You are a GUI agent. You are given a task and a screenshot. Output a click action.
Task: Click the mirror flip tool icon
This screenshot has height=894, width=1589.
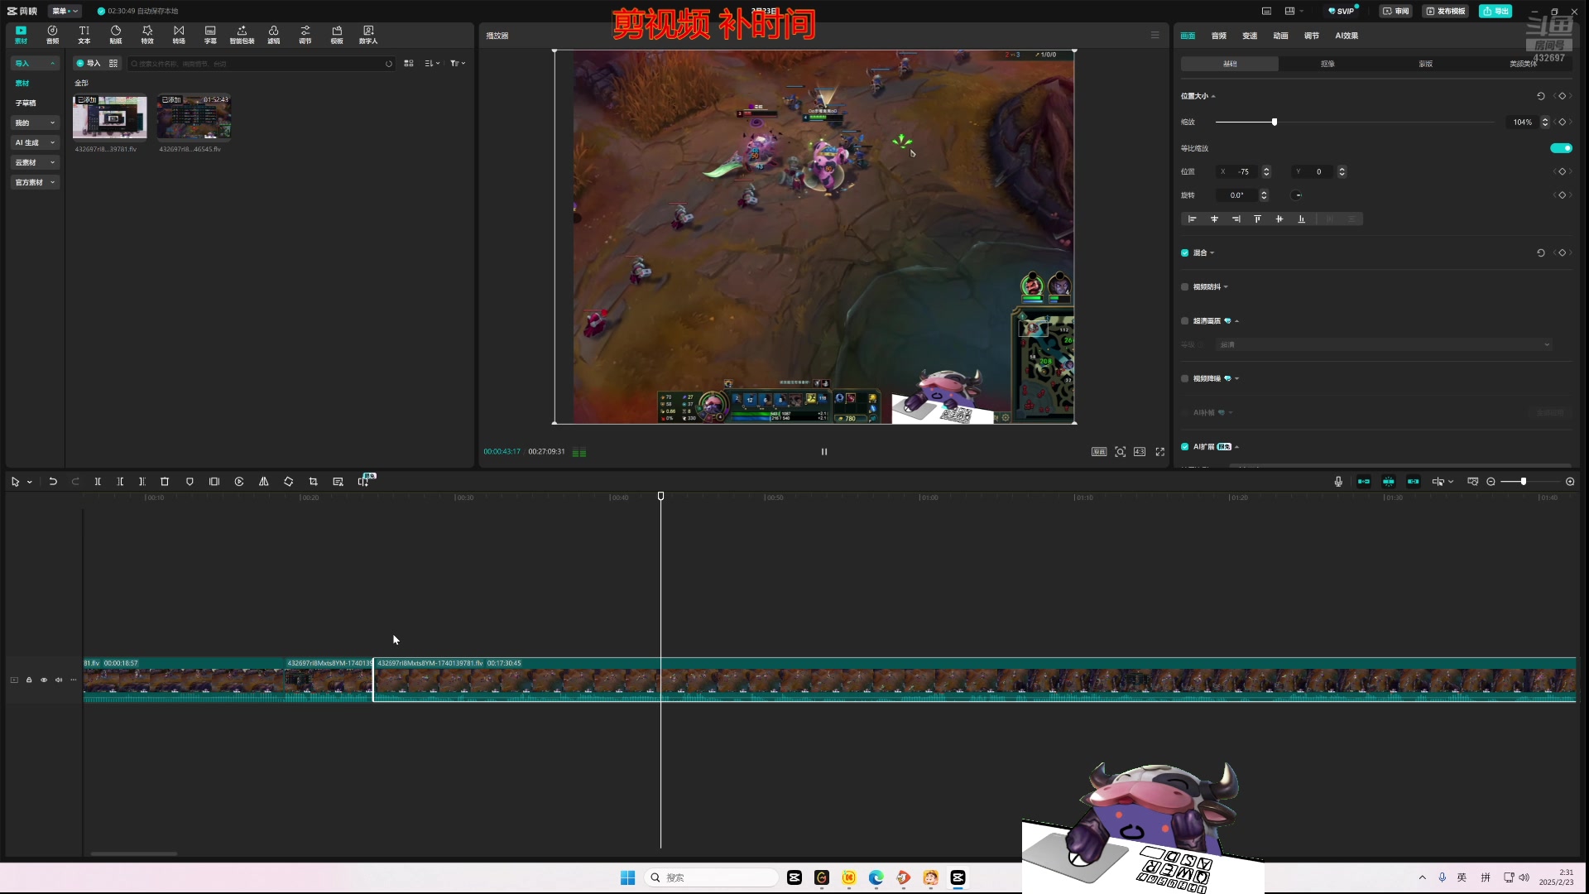tap(264, 482)
